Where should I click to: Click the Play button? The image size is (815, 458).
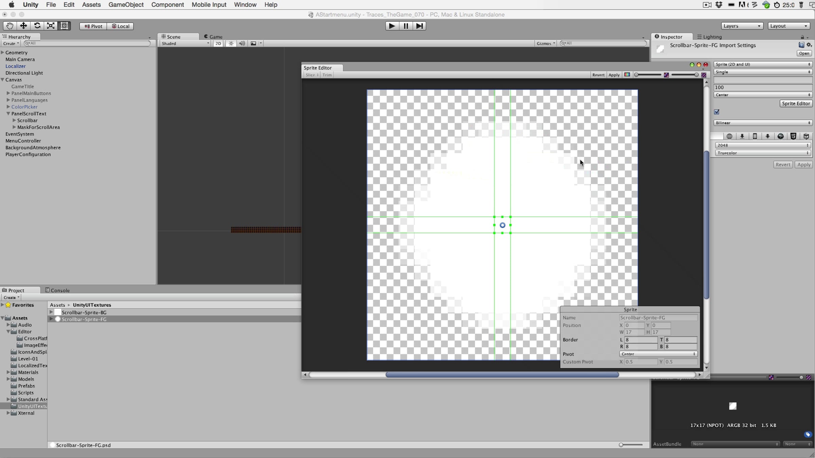click(392, 26)
